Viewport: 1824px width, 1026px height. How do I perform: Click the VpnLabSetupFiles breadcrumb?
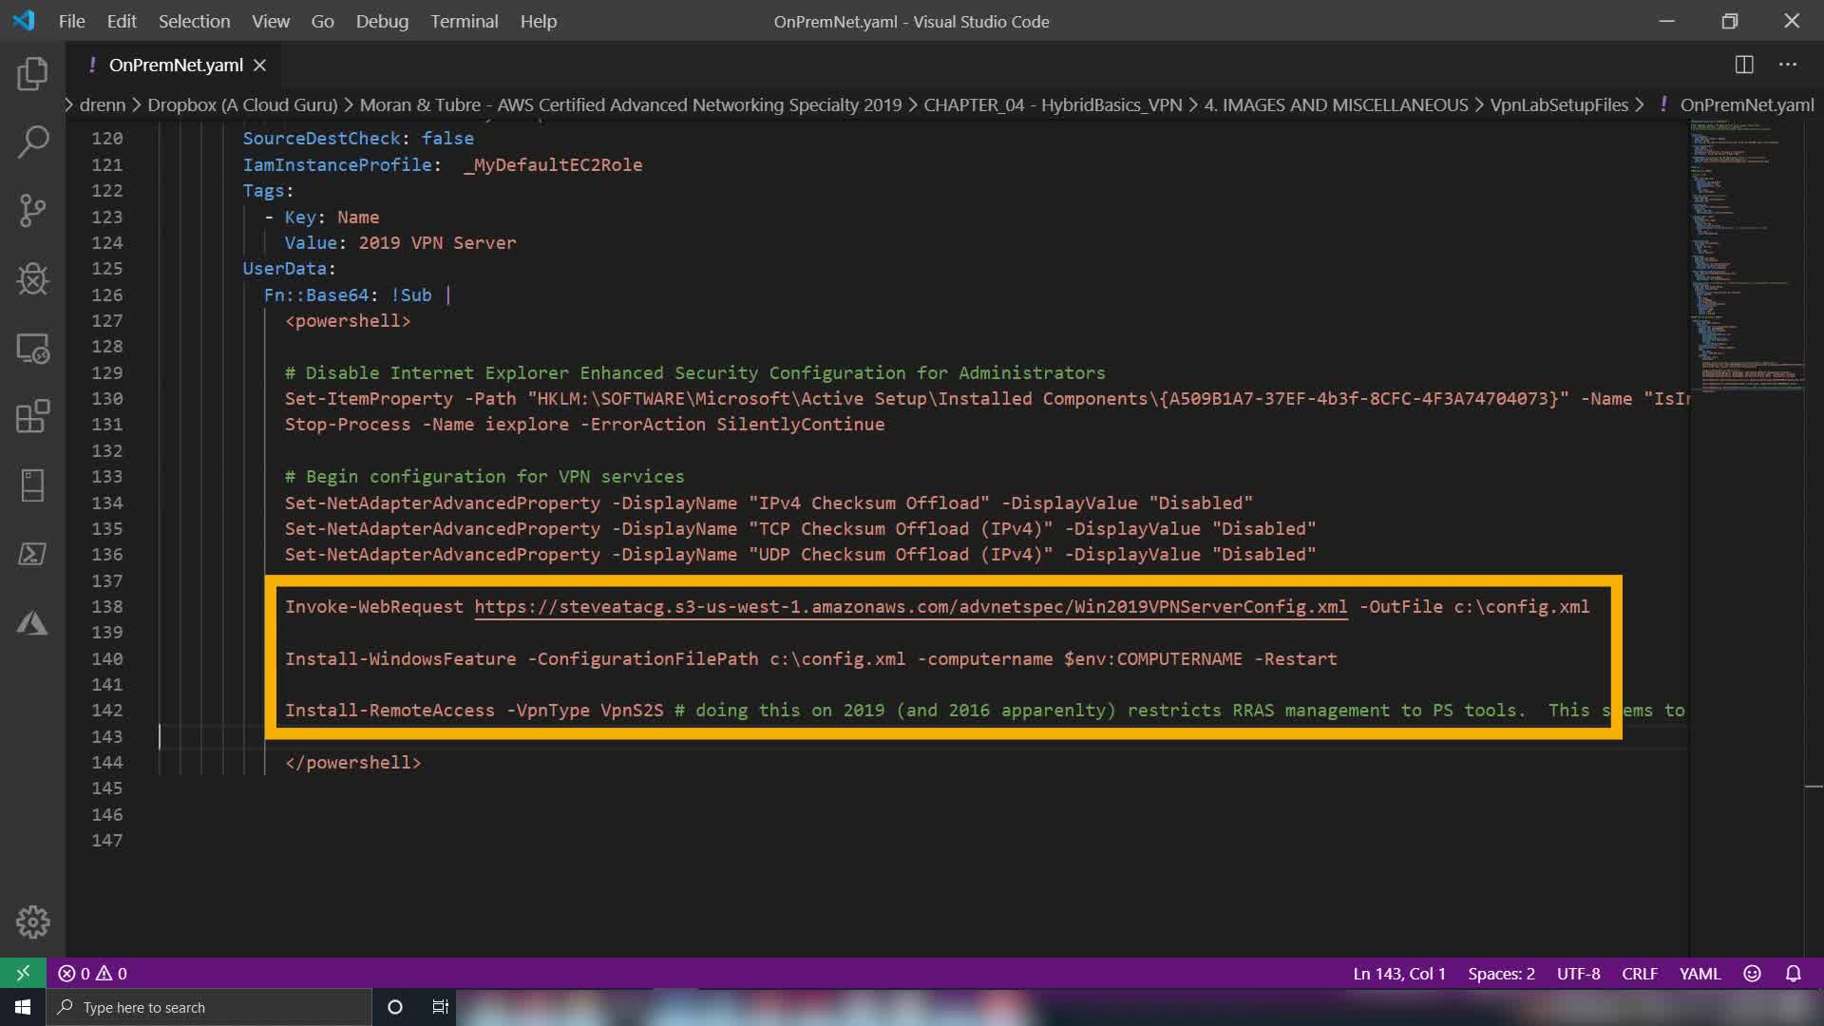[1558, 104]
